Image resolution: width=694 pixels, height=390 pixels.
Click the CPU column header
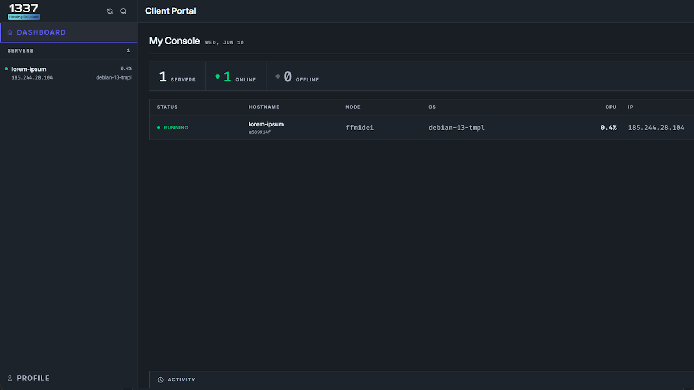pos(611,107)
